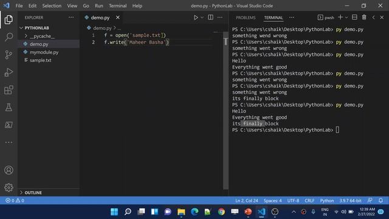Open the Edit menu
This screenshot has width=389, height=219.
tap(32, 5)
